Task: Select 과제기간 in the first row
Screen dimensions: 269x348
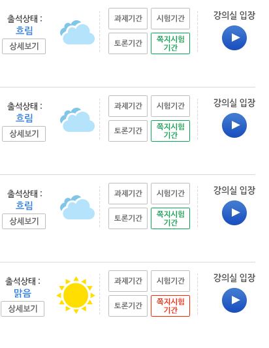Action: [128, 19]
